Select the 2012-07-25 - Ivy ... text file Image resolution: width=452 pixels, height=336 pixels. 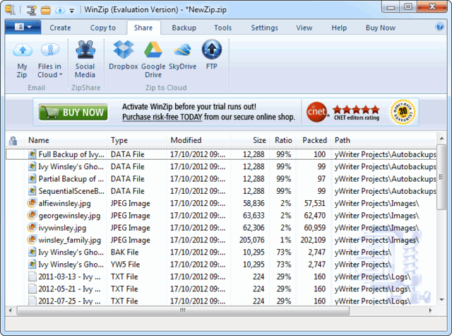(x=221, y=301)
